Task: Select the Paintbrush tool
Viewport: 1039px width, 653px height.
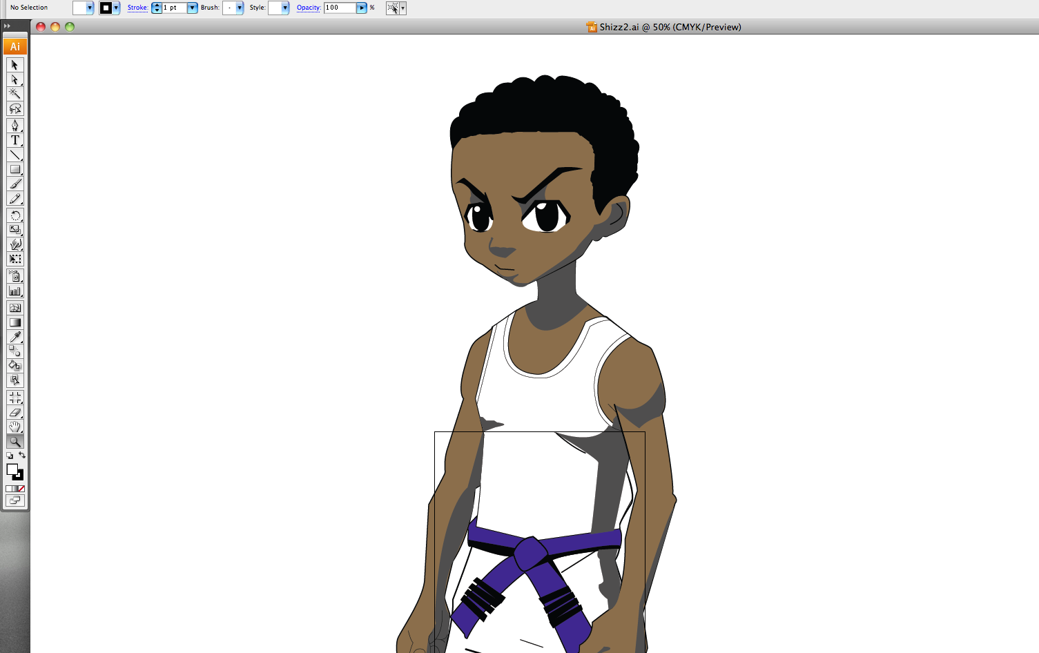Action: pos(15,184)
